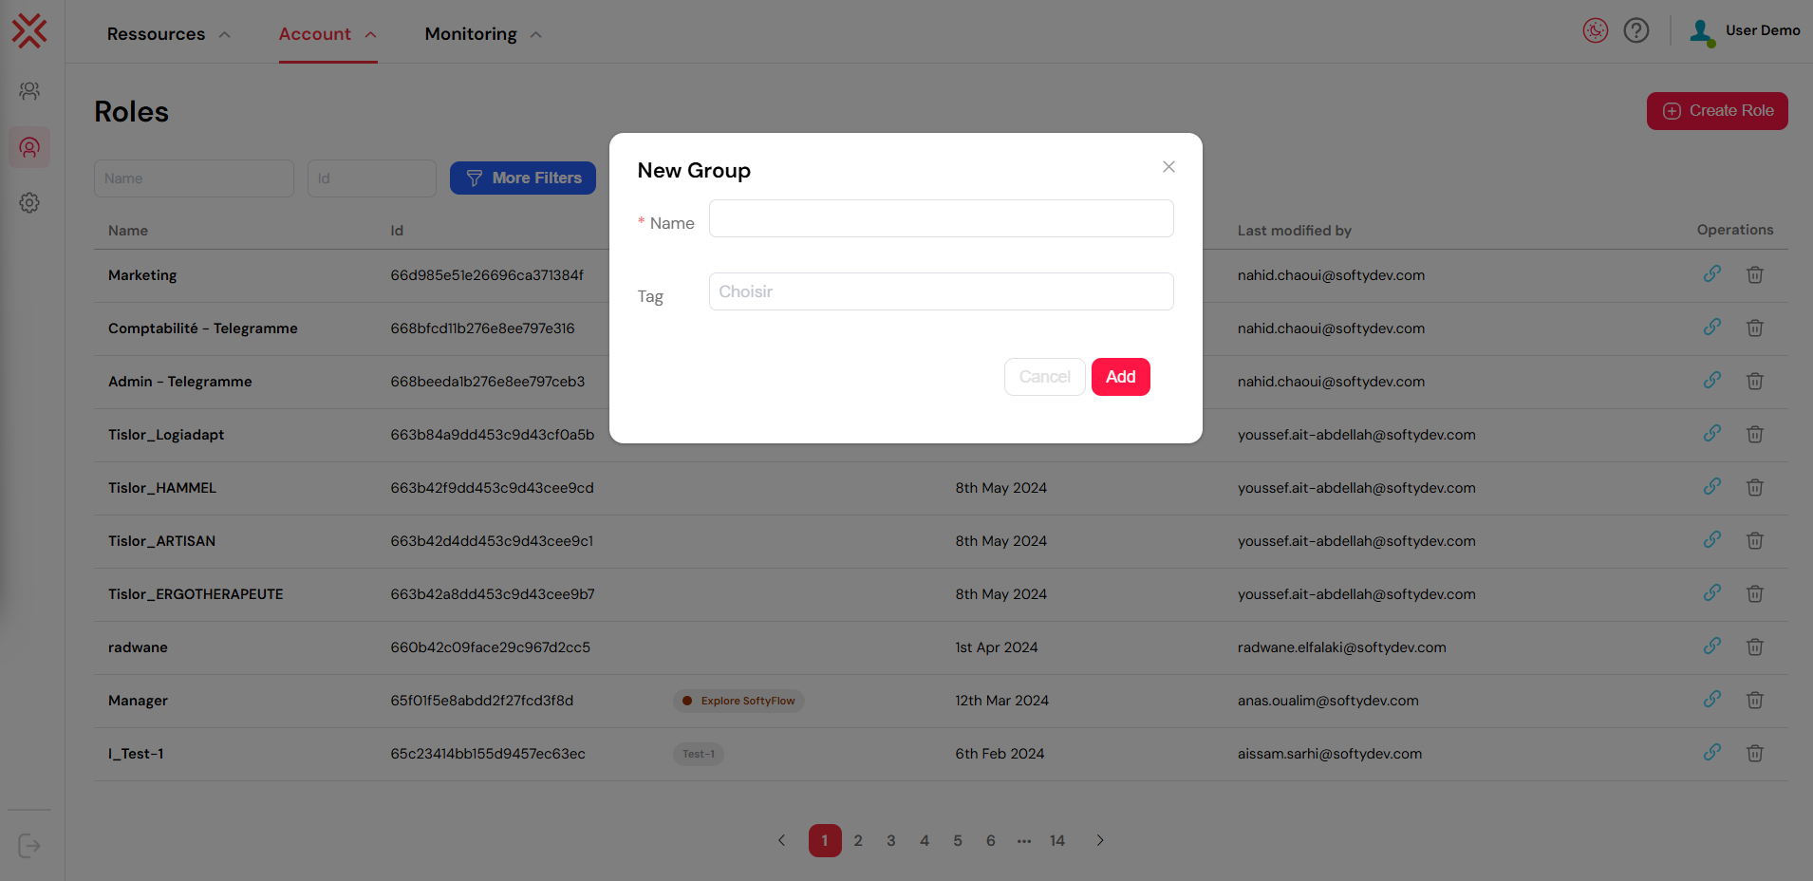
Task: Go to previous page arrow
Action: pos(782,840)
